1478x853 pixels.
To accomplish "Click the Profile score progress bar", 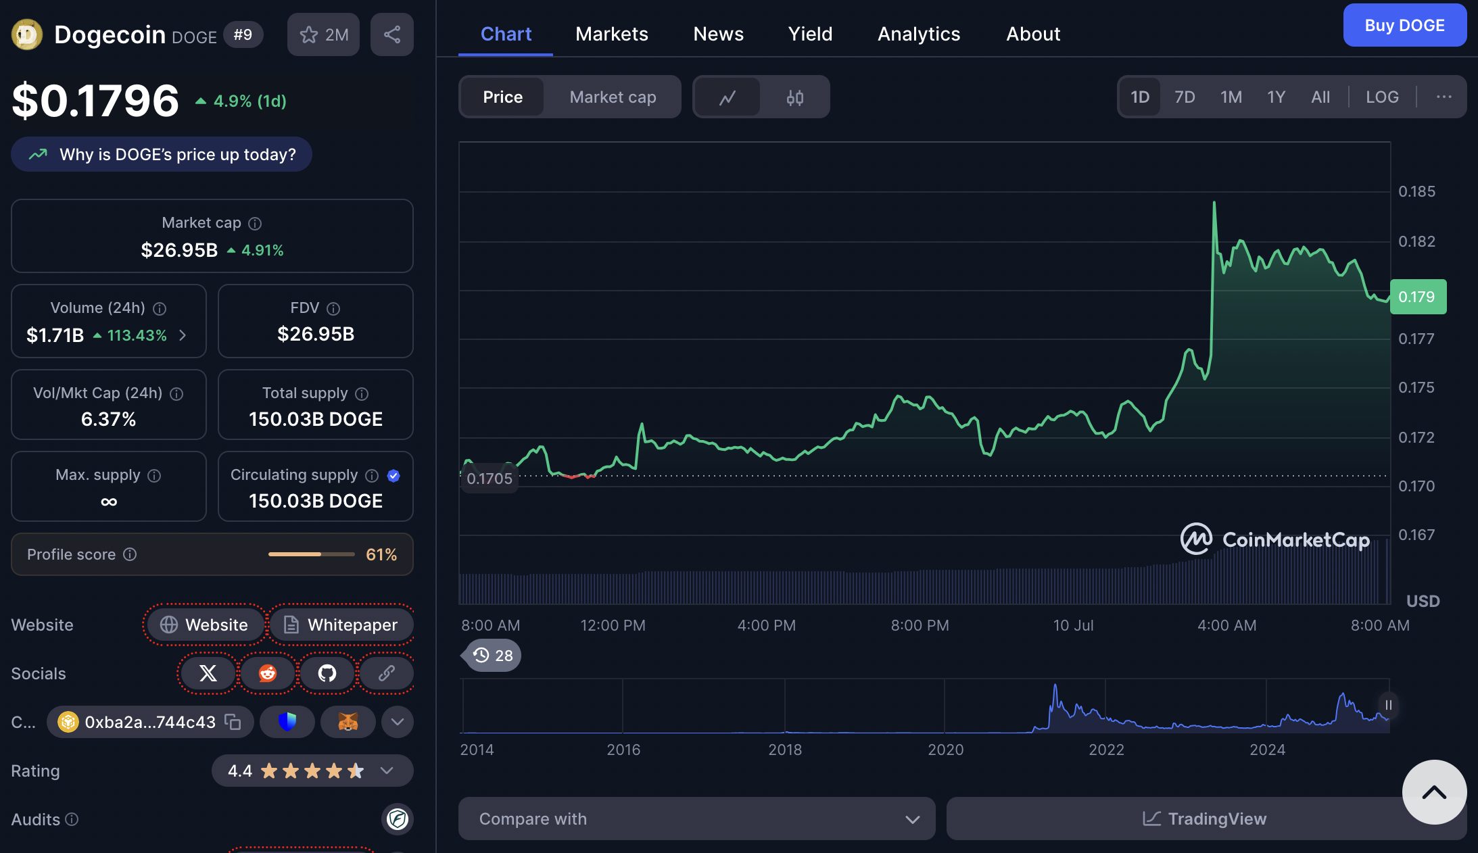I will [x=312, y=554].
